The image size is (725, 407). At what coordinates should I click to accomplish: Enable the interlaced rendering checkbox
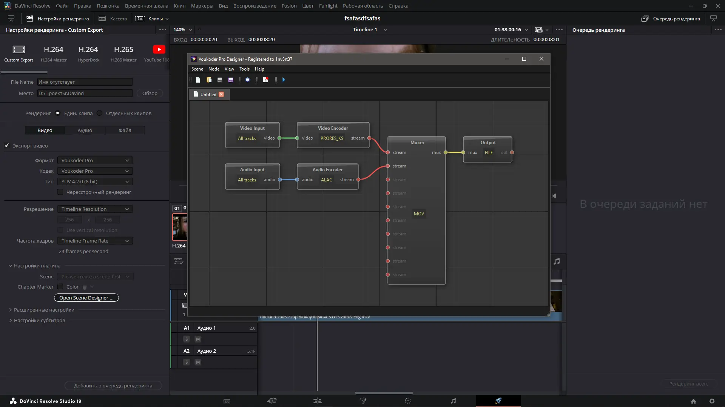60,192
